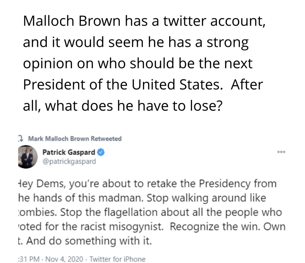Click "And do something with it." sentence
Screen dimensions: 305x263
click(89, 241)
